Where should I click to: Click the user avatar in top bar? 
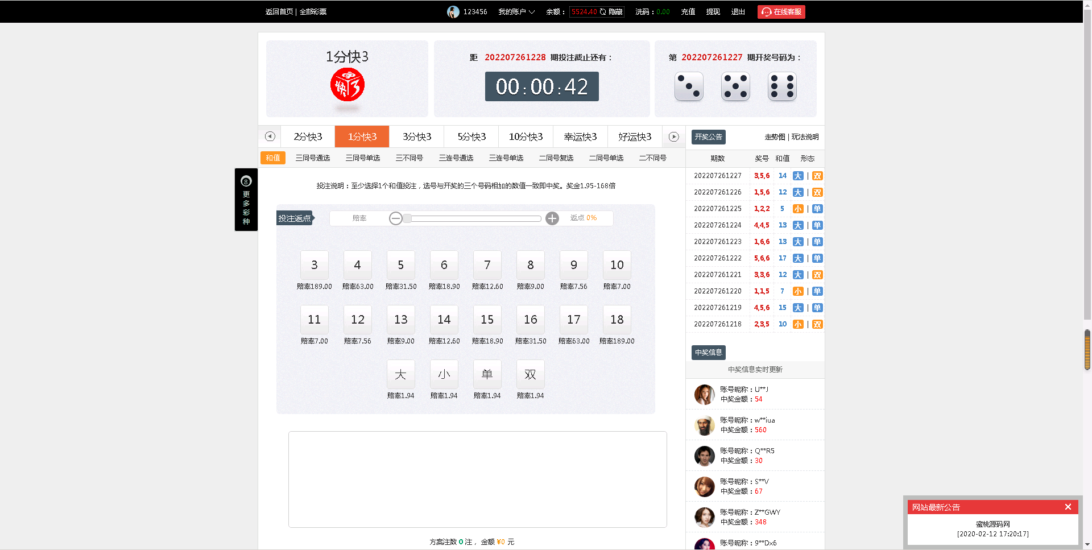[x=453, y=12]
